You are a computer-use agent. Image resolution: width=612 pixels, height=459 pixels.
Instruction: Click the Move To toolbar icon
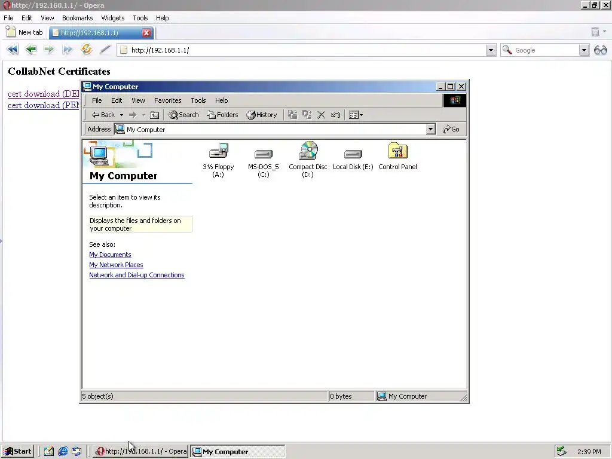tap(293, 115)
